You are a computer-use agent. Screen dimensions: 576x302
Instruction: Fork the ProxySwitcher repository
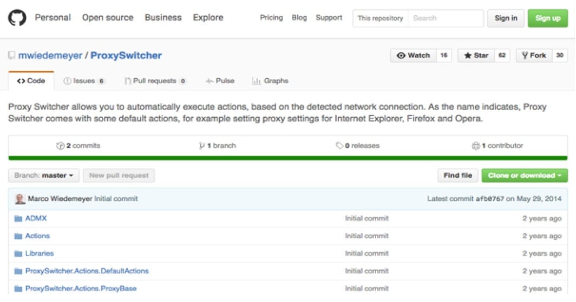point(534,55)
